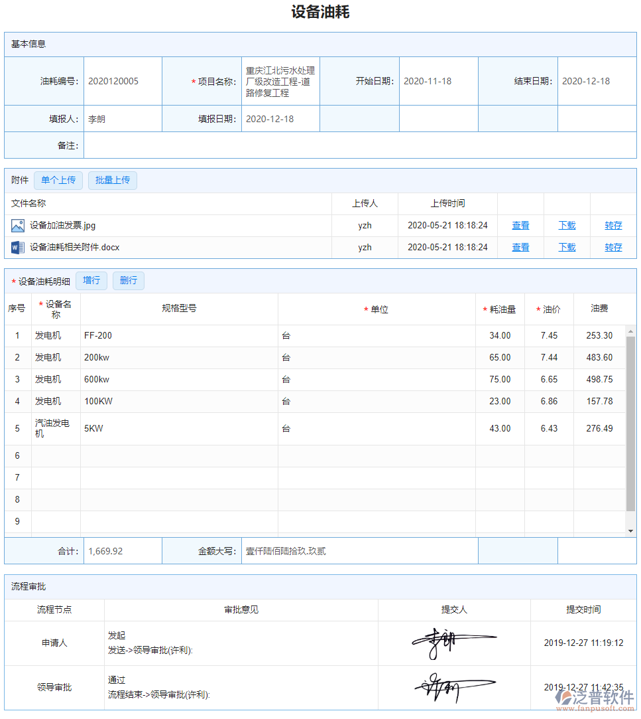
Task: Click the 备注 remarks input field
Action: (358, 145)
